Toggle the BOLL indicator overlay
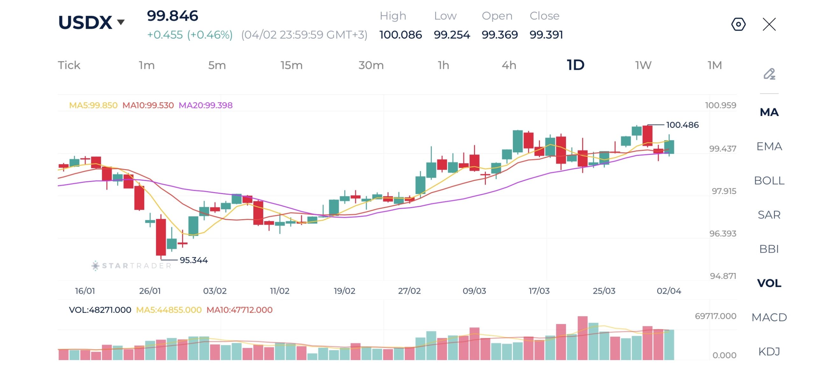Screen dimensions: 815x375 click(x=769, y=181)
